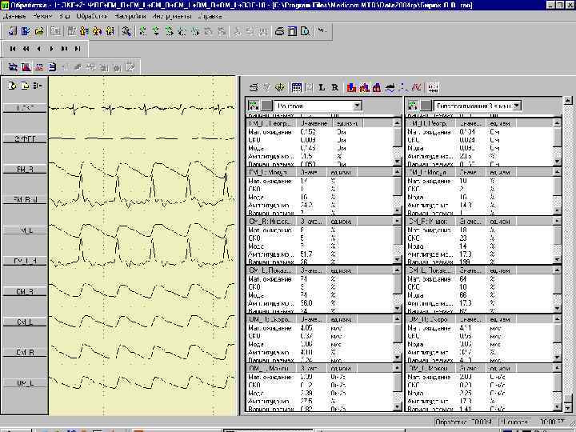Open the Данные menu
The height and width of the screenshot is (432, 576).
pos(14,16)
